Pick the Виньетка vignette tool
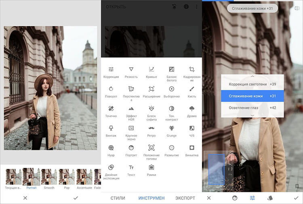The image size is (303, 204). click(191, 148)
